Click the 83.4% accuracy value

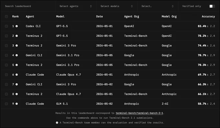coord(202,26)
